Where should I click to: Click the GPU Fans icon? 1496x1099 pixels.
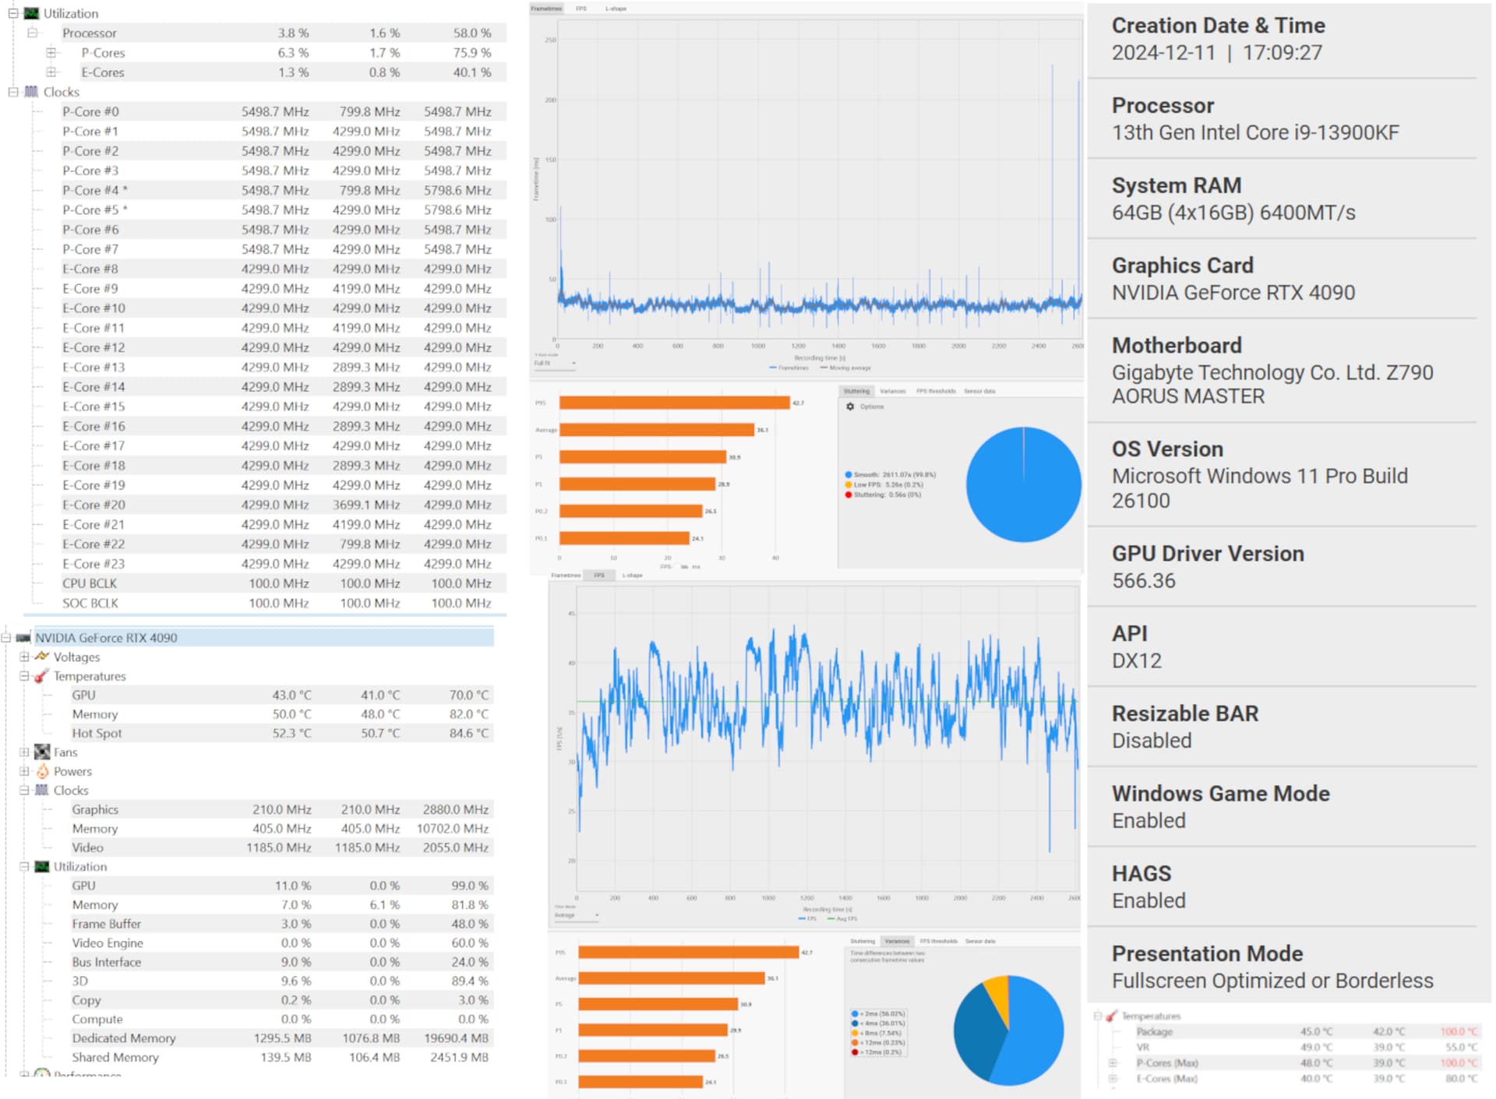point(42,752)
